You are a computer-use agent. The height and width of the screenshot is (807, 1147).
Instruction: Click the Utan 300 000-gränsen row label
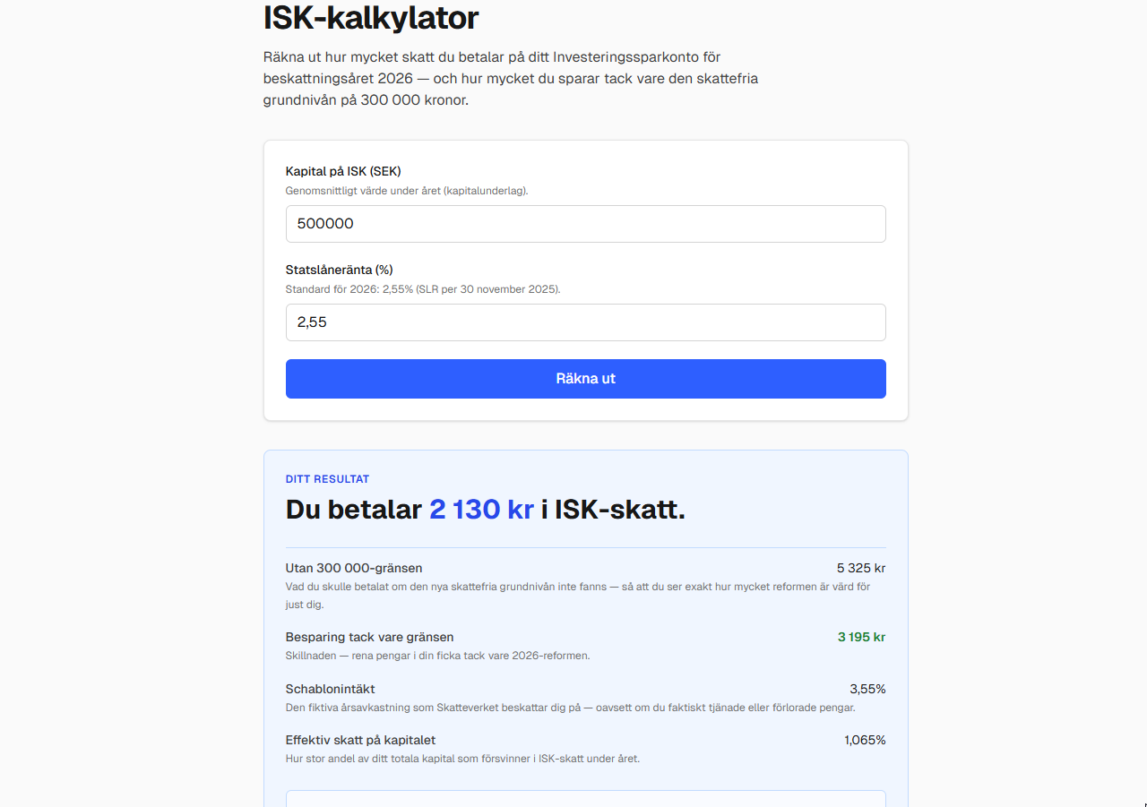(x=354, y=568)
